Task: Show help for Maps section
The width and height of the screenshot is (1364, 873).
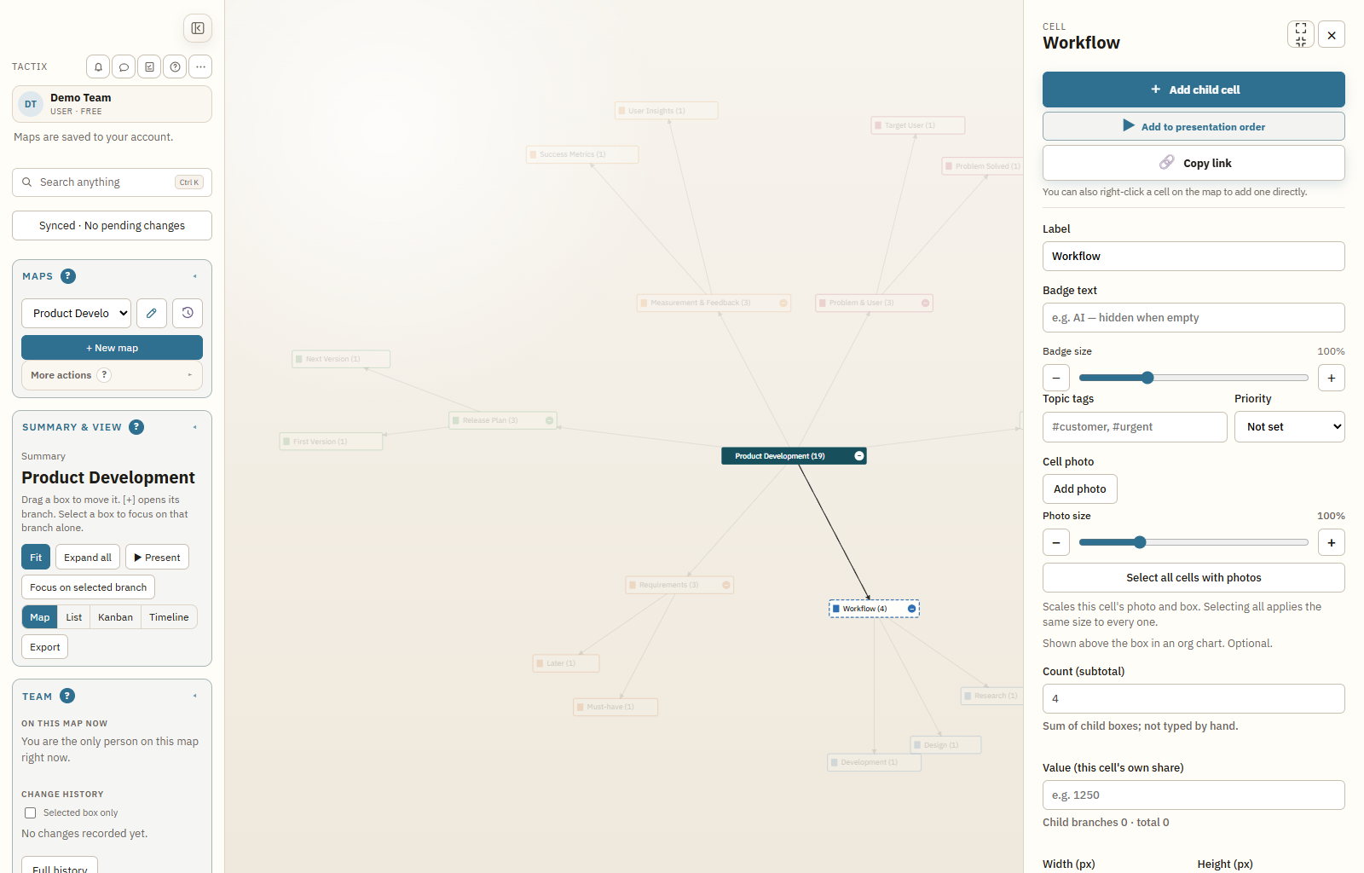Action: 68,276
